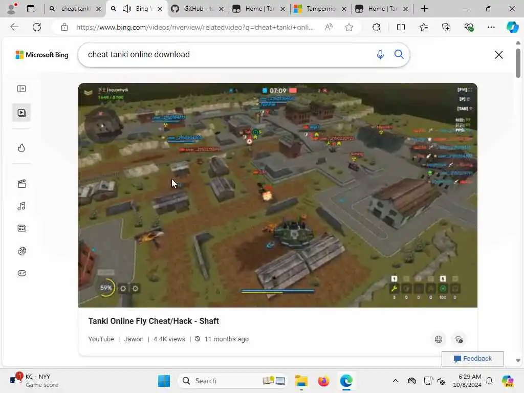Open the Music note sidebar icon
The image size is (524, 393).
(x=21, y=206)
